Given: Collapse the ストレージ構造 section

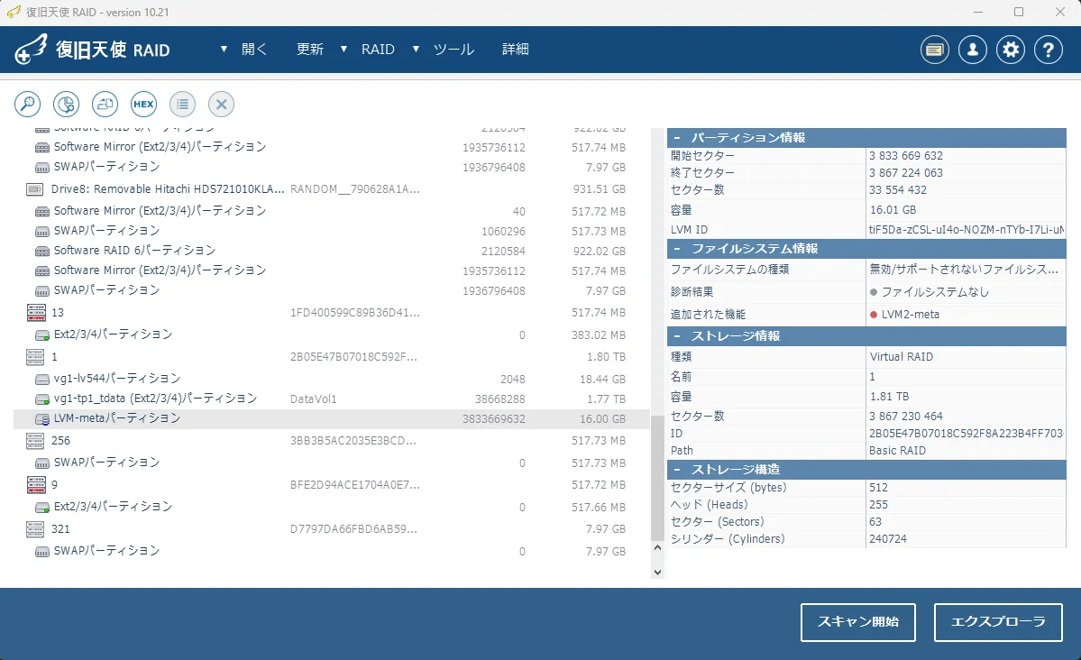Looking at the screenshot, I should click(677, 470).
